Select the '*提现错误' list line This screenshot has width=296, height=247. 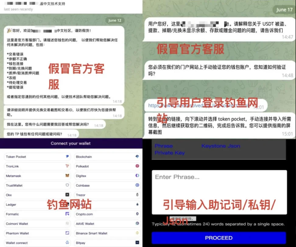click(15, 87)
